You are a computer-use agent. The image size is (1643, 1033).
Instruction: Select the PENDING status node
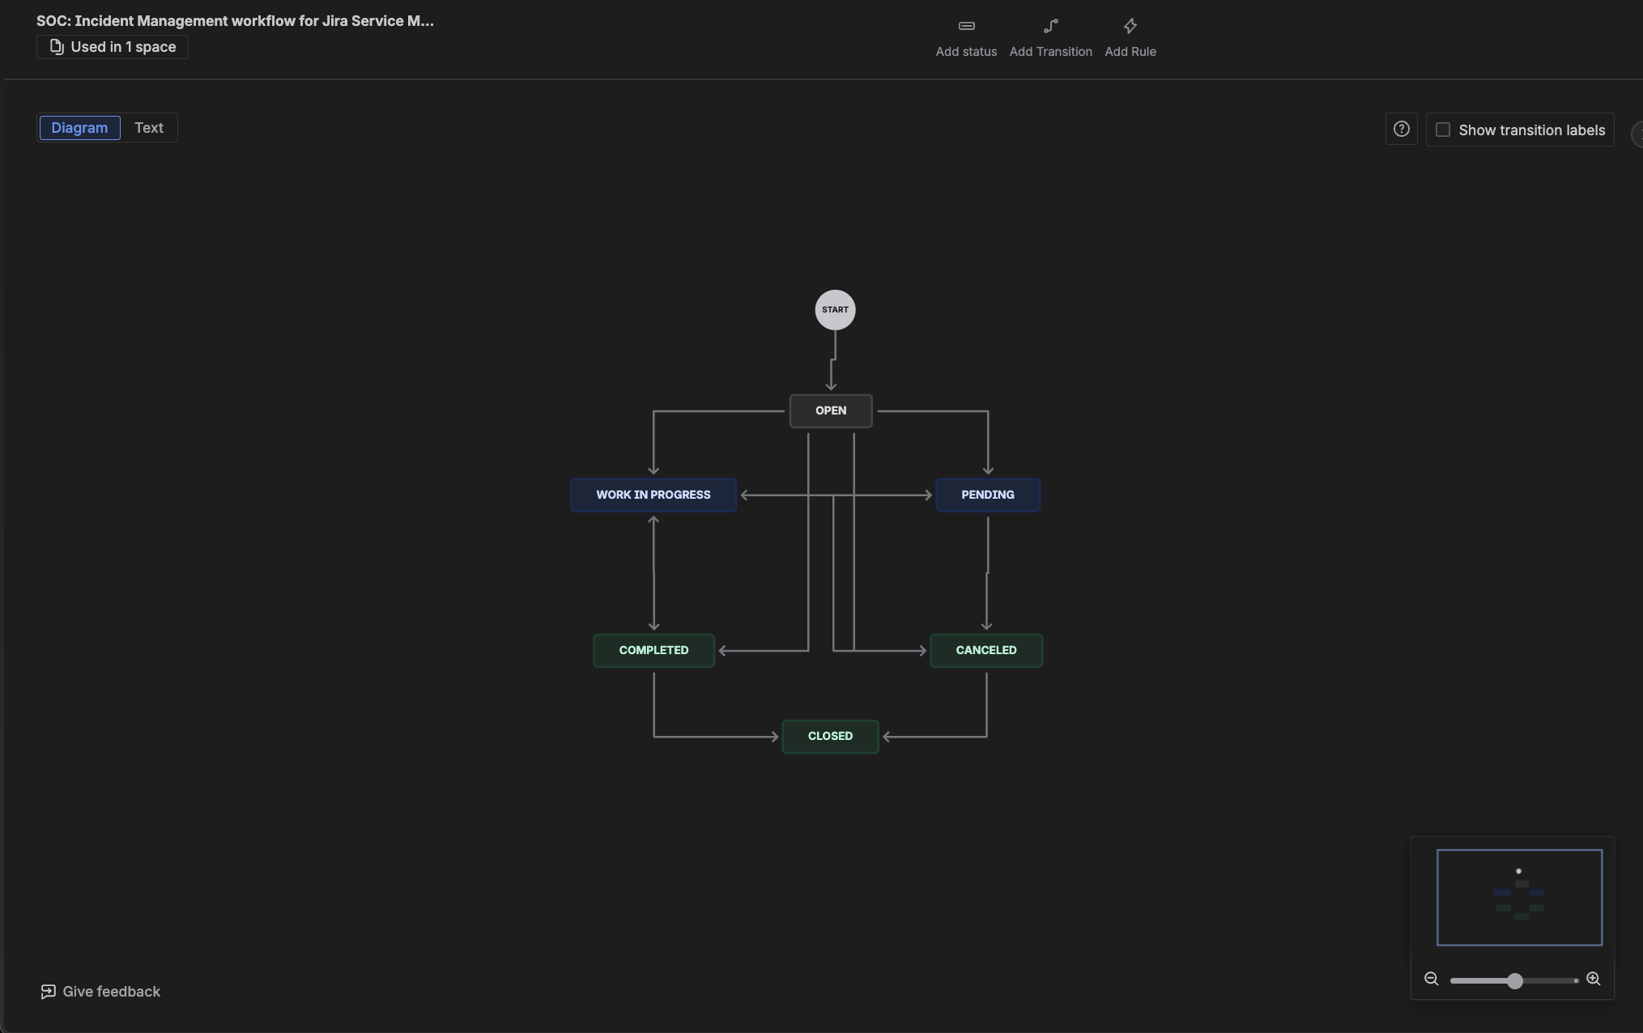(x=987, y=495)
